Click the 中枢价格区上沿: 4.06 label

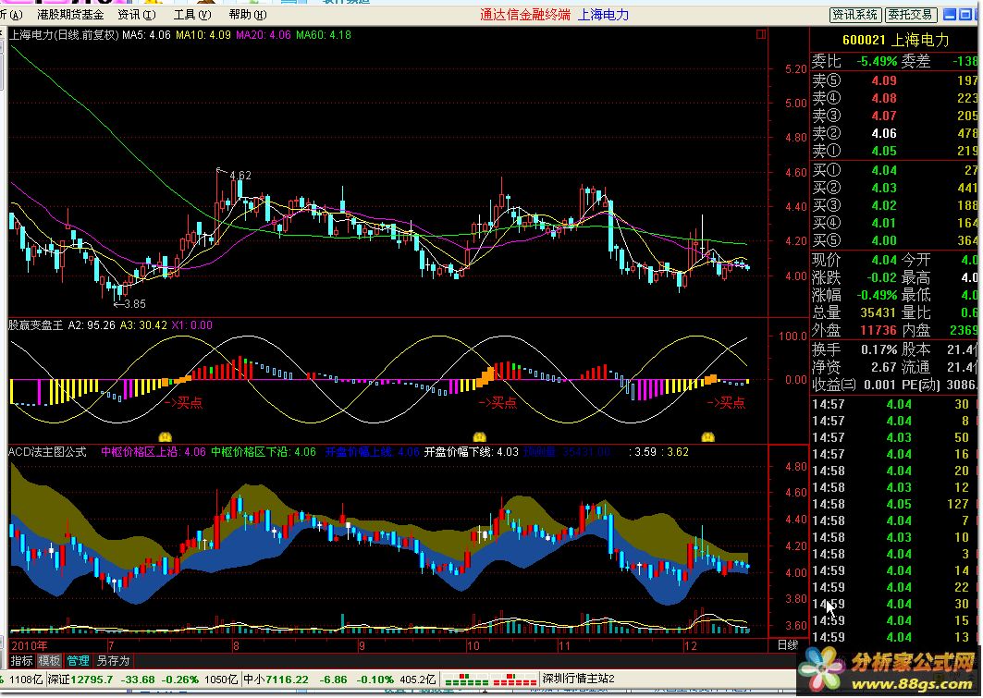click(x=154, y=452)
